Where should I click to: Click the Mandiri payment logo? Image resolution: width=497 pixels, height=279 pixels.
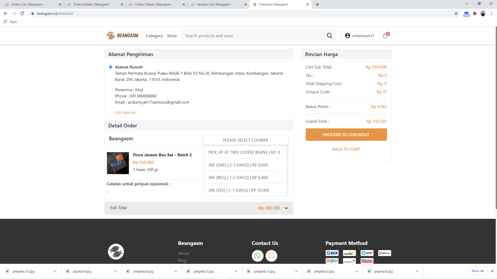point(349,253)
